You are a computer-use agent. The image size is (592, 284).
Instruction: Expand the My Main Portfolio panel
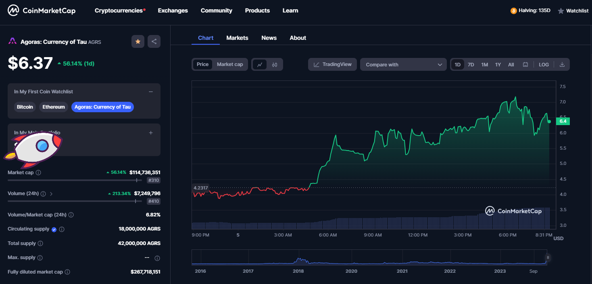151,133
